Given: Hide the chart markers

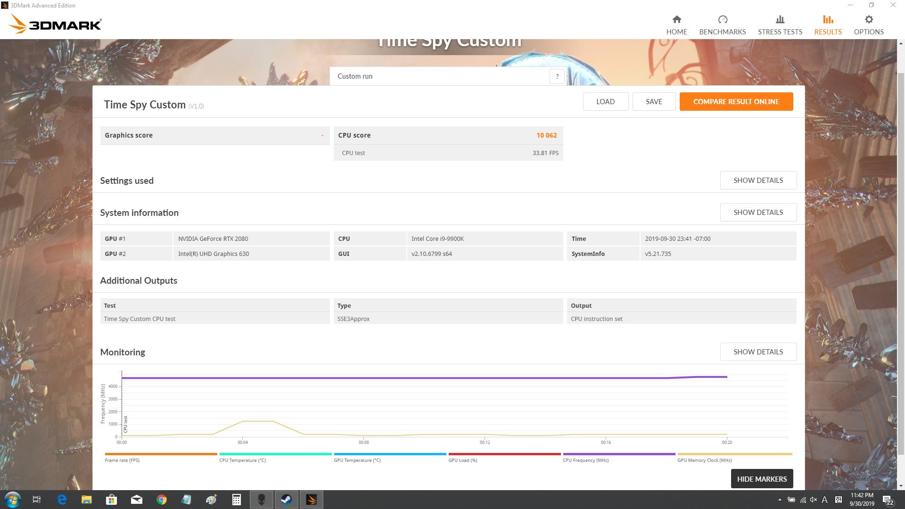Looking at the screenshot, I should tap(762, 479).
